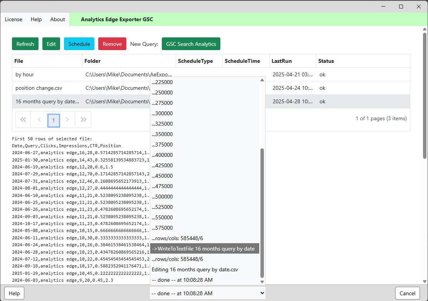Click the preview line starting 2024-06-03

coord(62,280)
